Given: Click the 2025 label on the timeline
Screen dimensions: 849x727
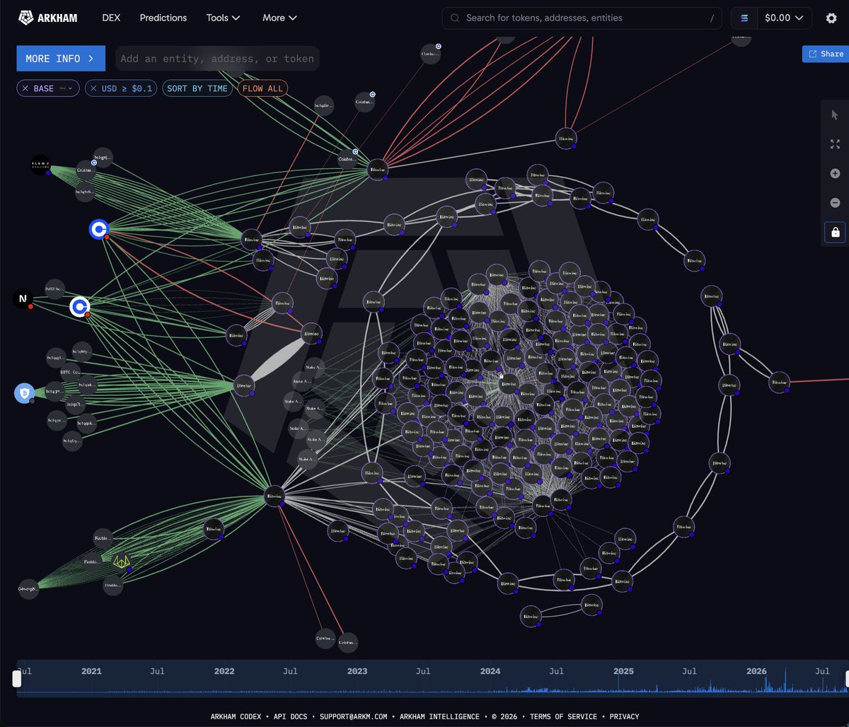Looking at the screenshot, I should pos(623,671).
